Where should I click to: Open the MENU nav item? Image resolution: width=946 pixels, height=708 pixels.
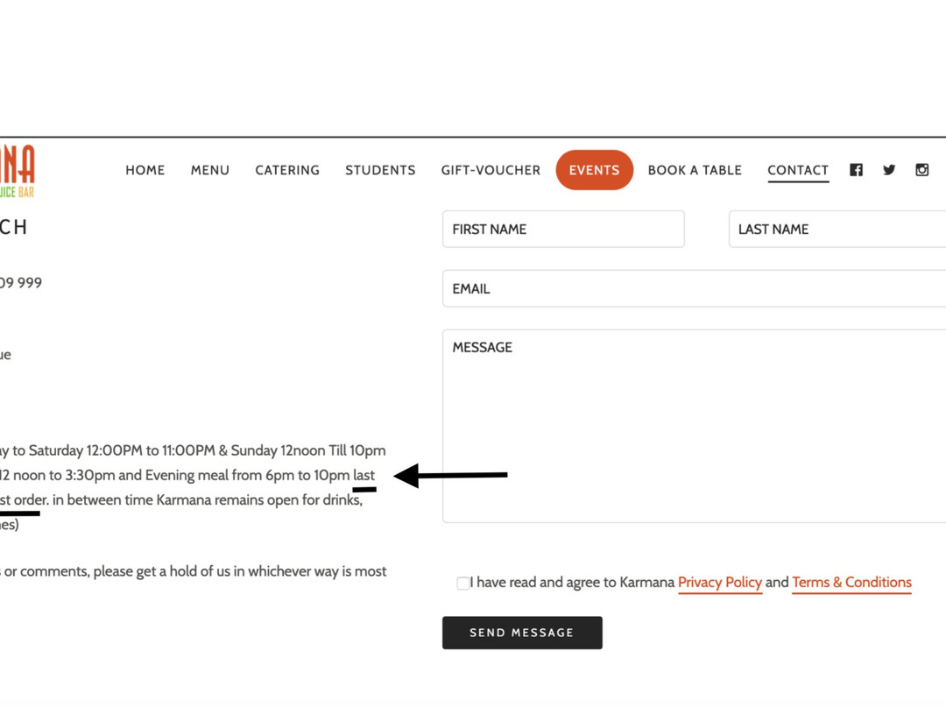pyautogui.click(x=210, y=170)
